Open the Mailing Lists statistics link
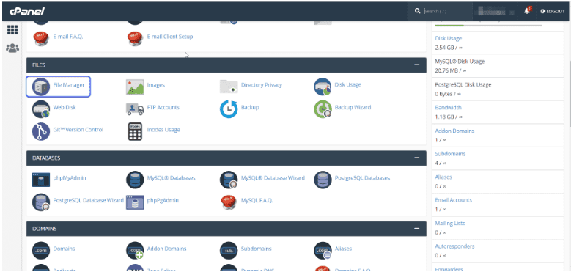This screenshot has width=571, height=272. click(450, 223)
